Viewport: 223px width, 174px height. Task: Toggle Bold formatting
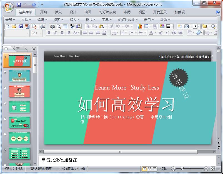coord(49,33)
